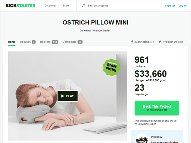Click the location pin icon
191x143 pixels.
132,42
